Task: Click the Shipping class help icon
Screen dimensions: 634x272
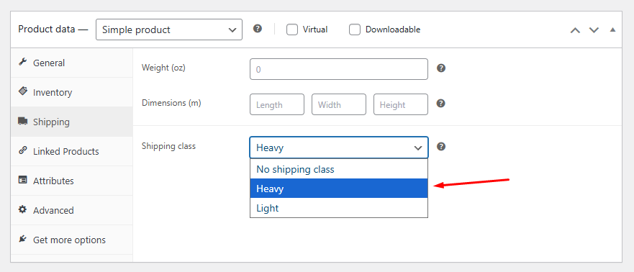Action: [x=441, y=146]
